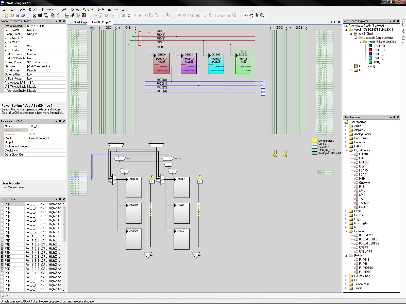This screenshot has width=406, height=304.
Task: Click the ASD20 analog block
Action: (133, 239)
